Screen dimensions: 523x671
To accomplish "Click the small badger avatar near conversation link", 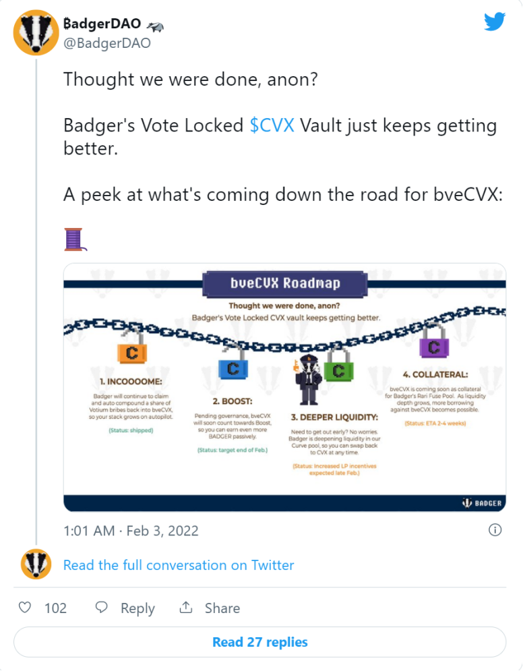I will click(x=36, y=564).
